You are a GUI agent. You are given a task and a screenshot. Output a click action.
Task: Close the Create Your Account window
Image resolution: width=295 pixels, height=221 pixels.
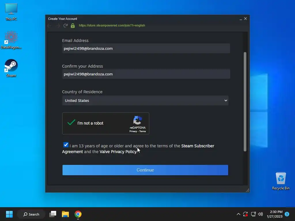[x=245, y=19]
